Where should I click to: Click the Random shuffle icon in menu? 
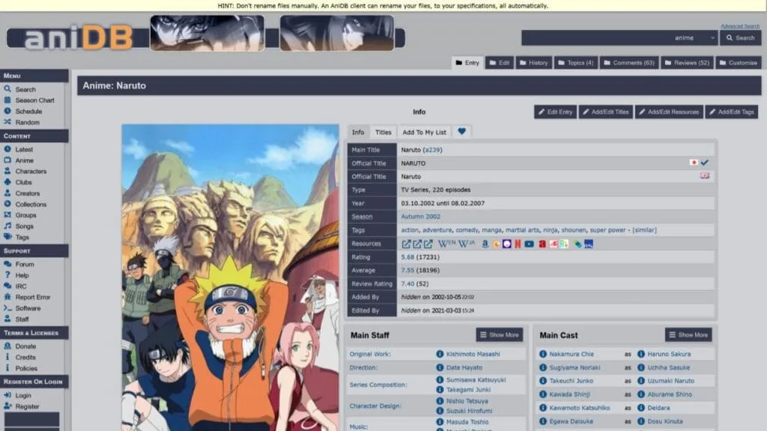click(7, 122)
